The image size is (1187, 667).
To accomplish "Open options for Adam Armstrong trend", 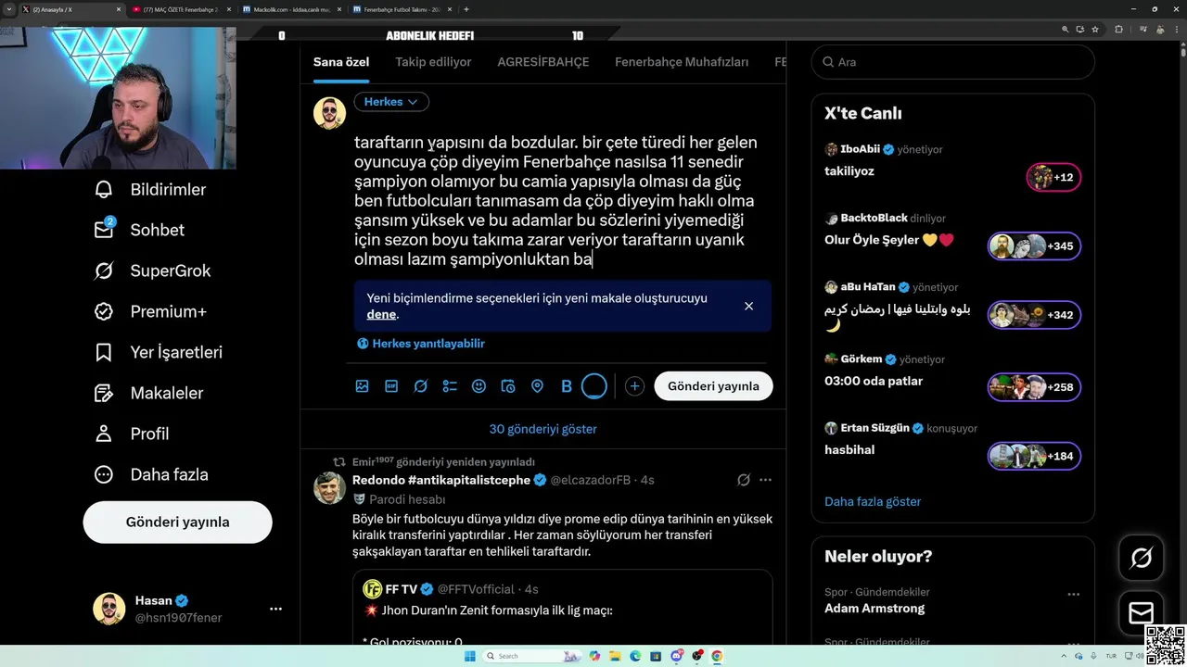I will [x=1073, y=594].
